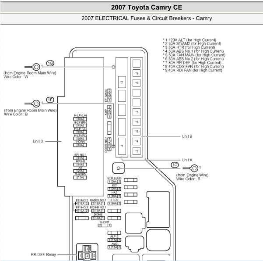
Task: Click the Unit D label
Action: 38,141
